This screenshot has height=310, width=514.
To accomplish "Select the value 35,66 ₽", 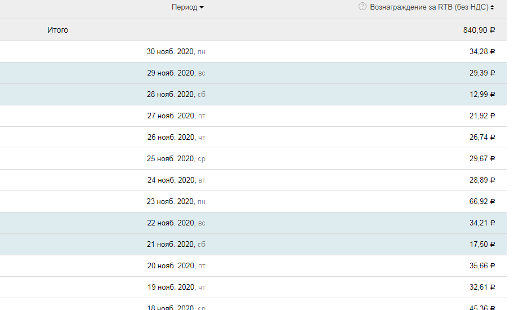I will [x=482, y=265].
